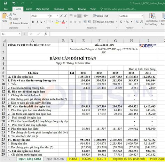Click the Redo arrow icon
Viewport: 165px width, 162px height.
[x=22, y=3]
